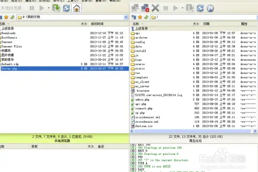Open the dropdown arrow beside local play button
The image size is (258, 172).
[49, 8]
